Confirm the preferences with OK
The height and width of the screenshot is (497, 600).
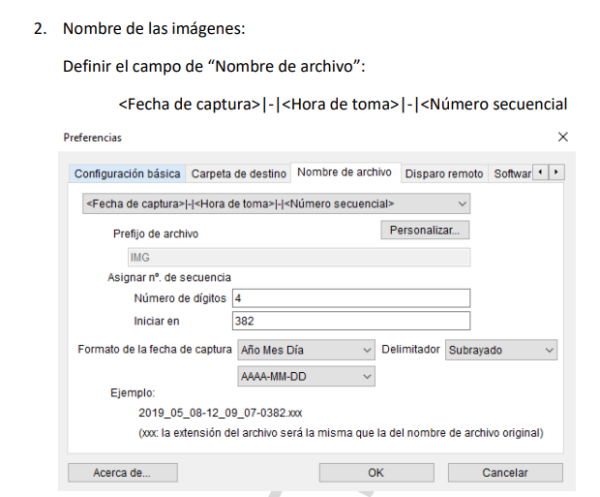click(x=375, y=473)
